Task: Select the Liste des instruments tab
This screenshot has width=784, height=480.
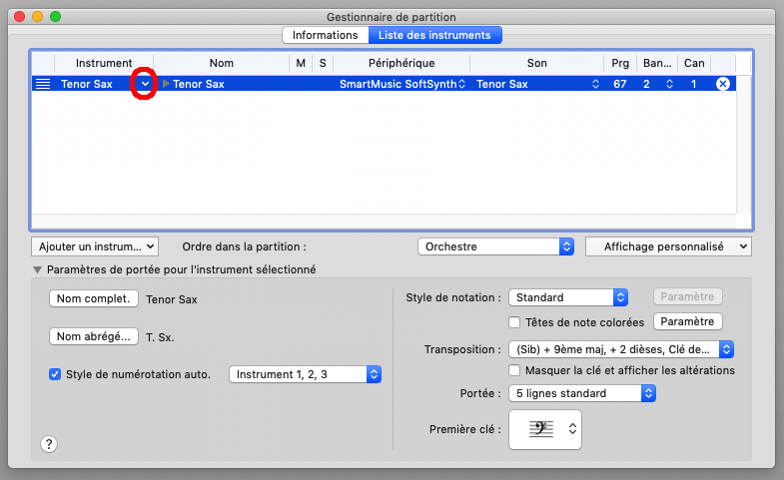Action: click(x=434, y=35)
